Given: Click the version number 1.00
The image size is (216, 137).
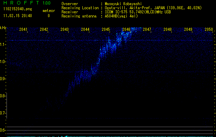Looking at the screenshot, I should (x=47, y=3).
